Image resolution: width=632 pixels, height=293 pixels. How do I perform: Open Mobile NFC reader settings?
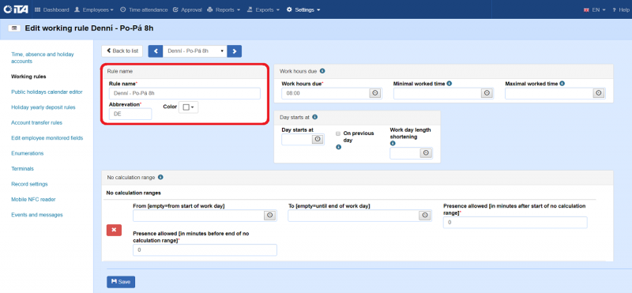(33, 199)
